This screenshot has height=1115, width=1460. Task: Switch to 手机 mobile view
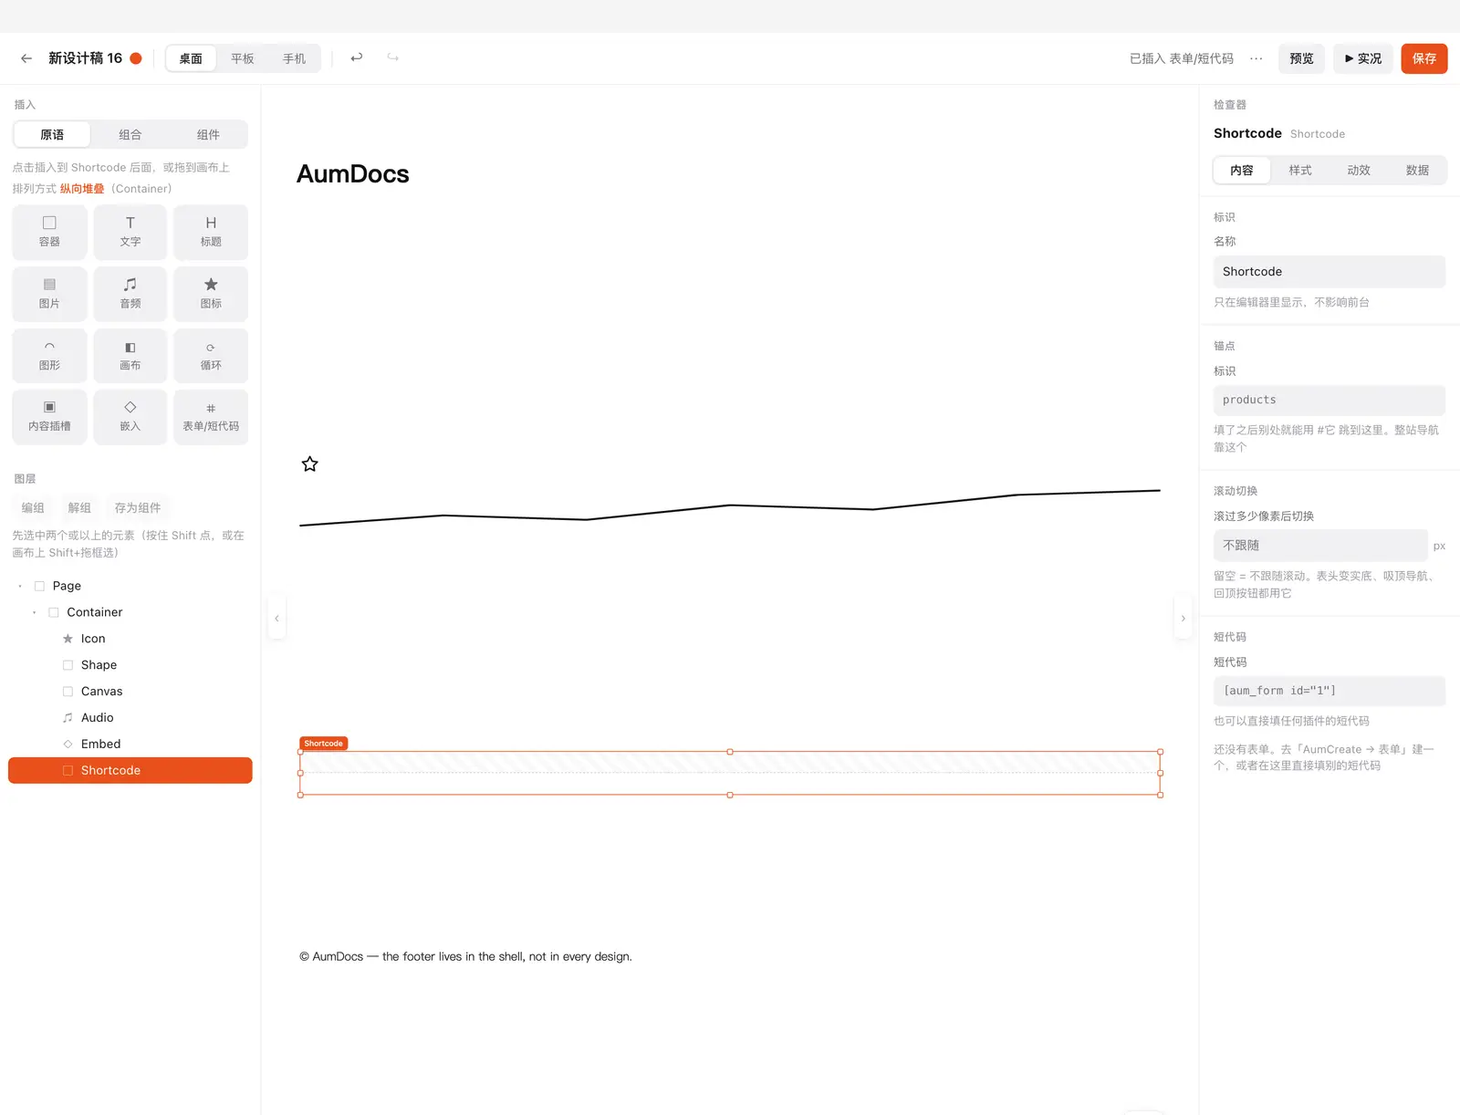(294, 58)
